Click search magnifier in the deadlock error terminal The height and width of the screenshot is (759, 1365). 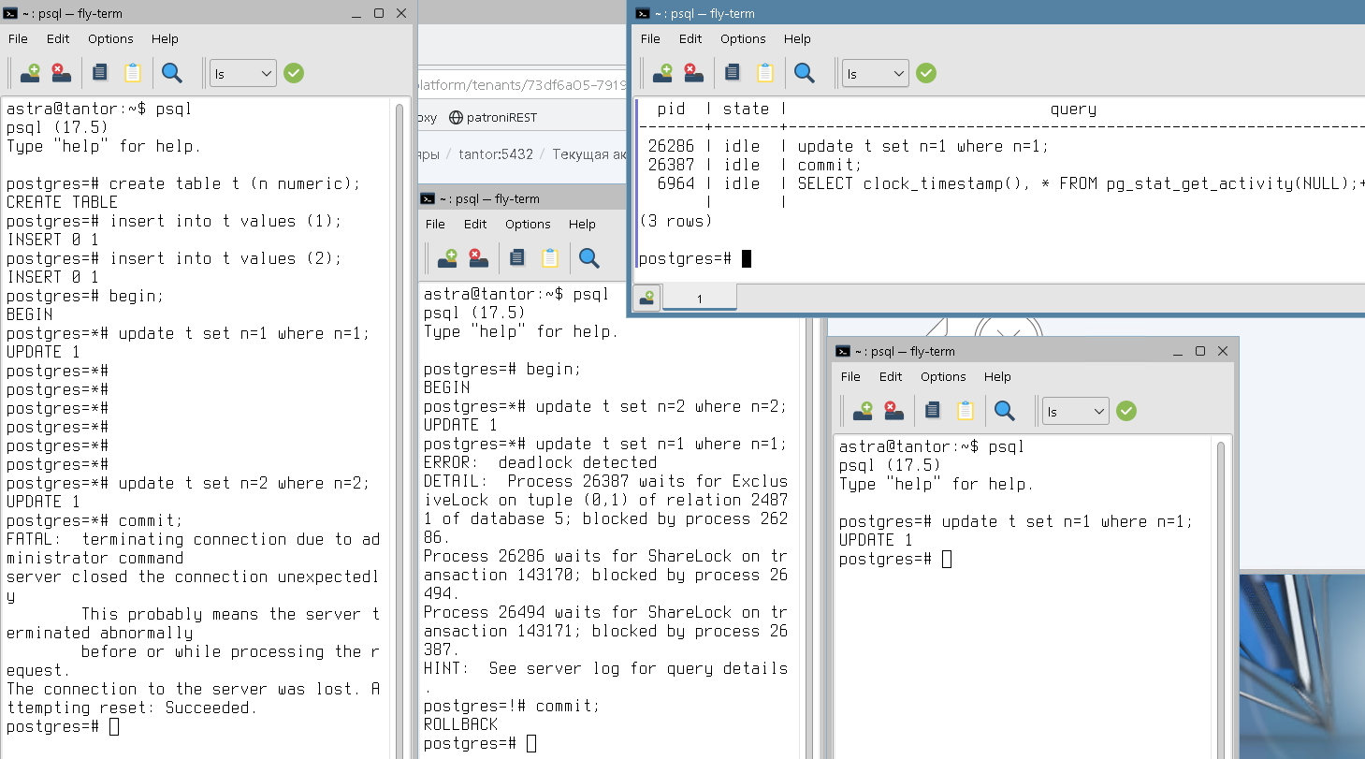coord(589,258)
